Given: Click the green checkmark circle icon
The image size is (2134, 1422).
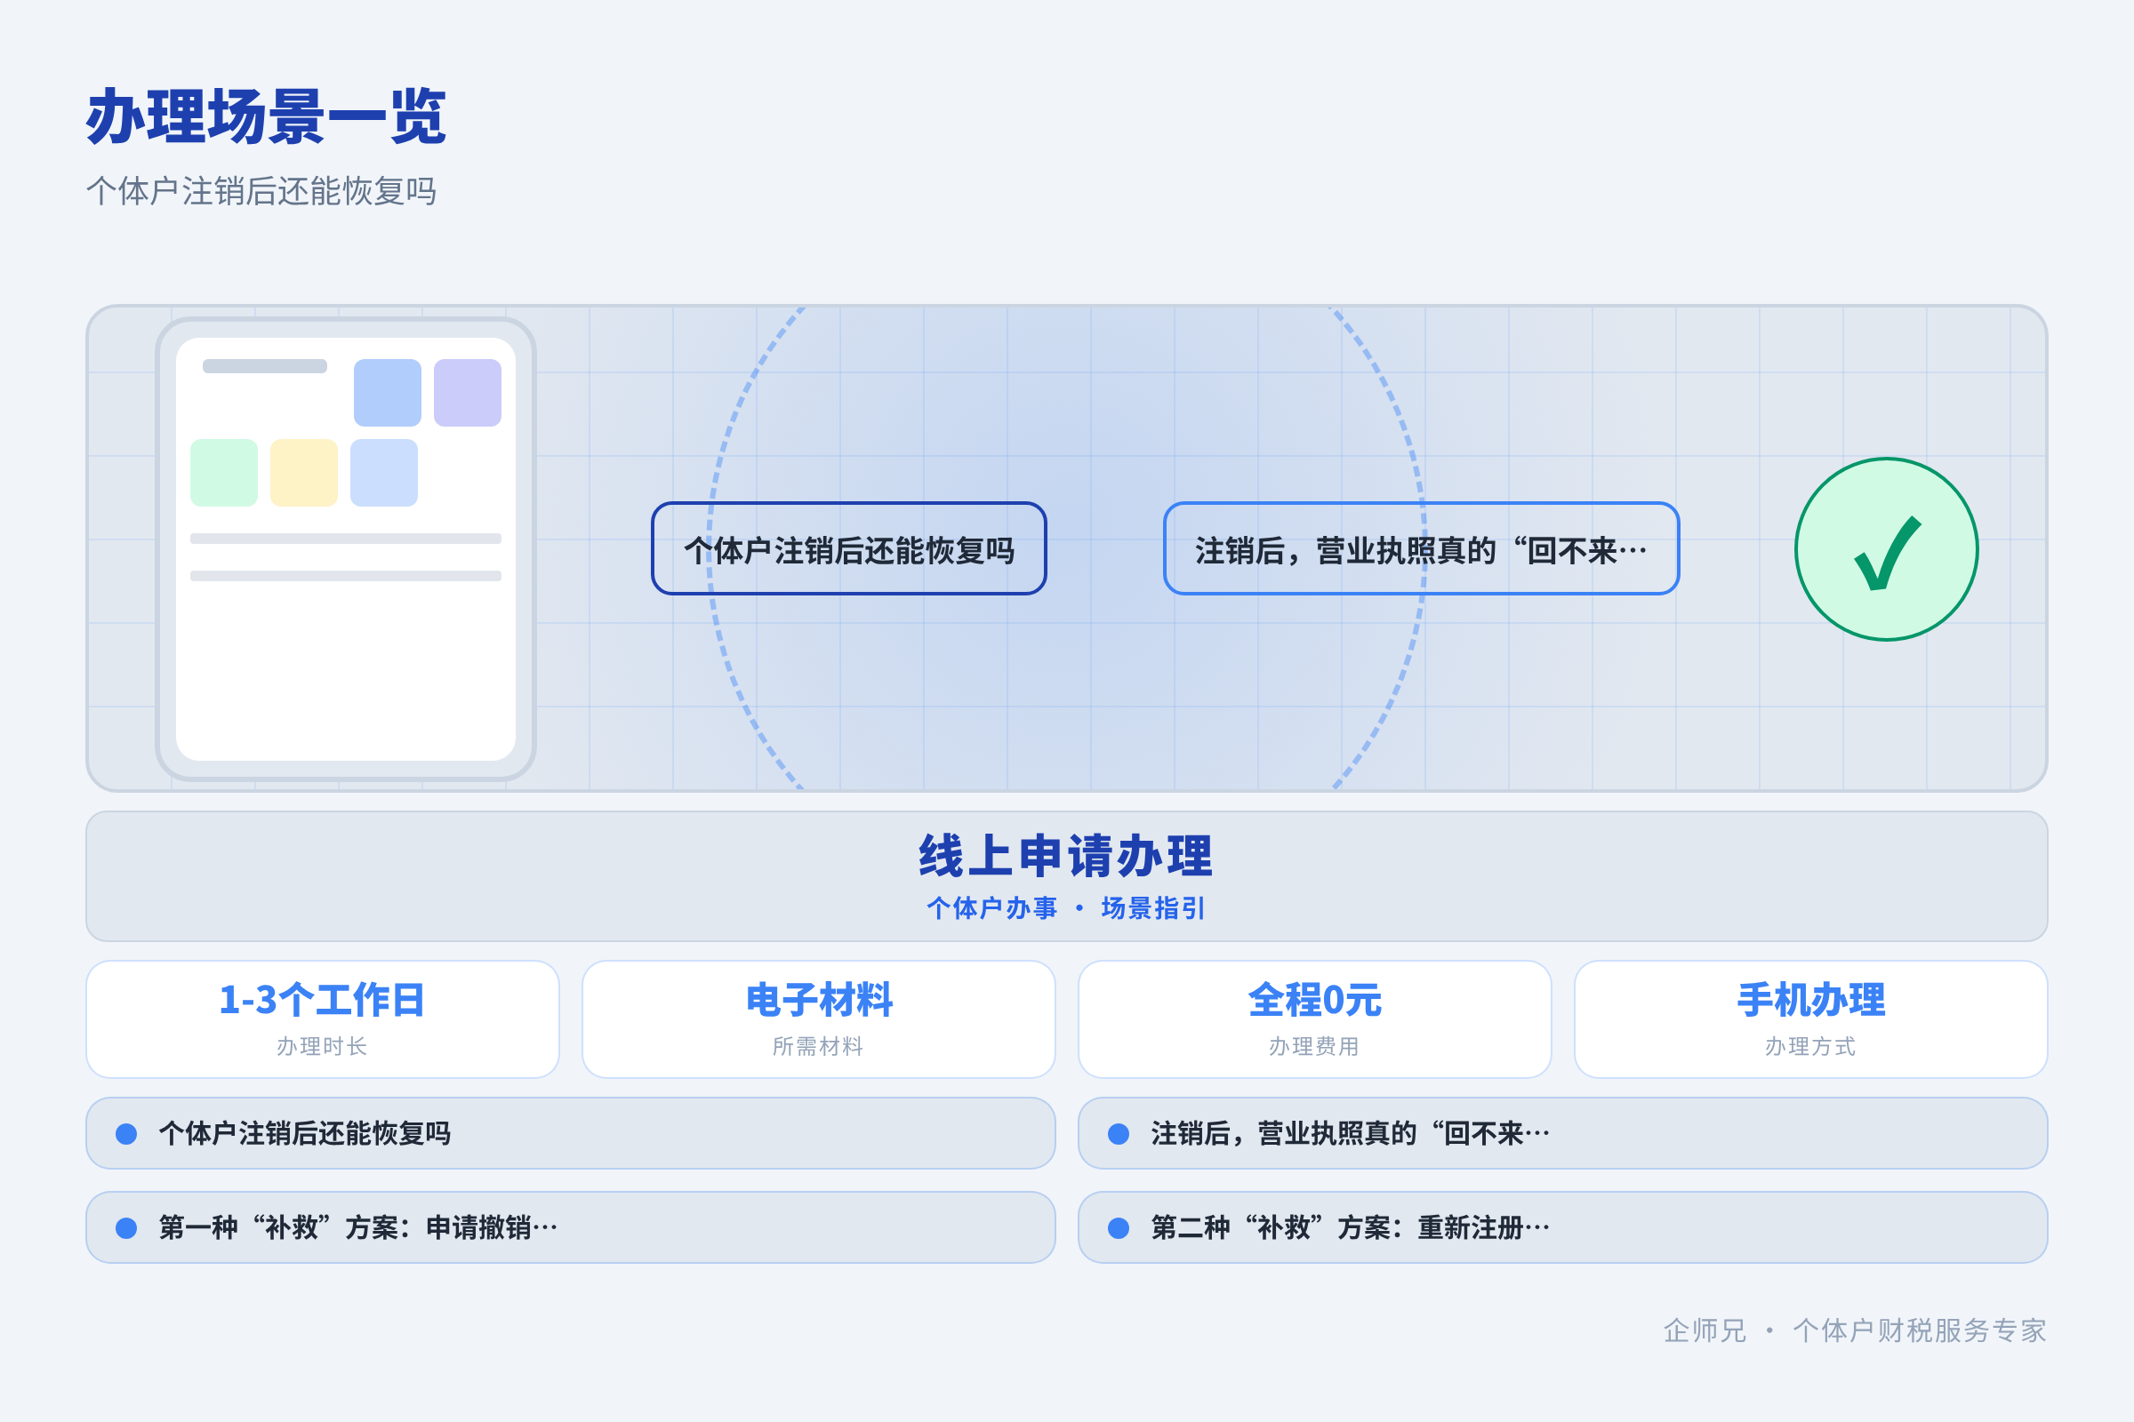Looking at the screenshot, I should click(x=1886, y=548).
